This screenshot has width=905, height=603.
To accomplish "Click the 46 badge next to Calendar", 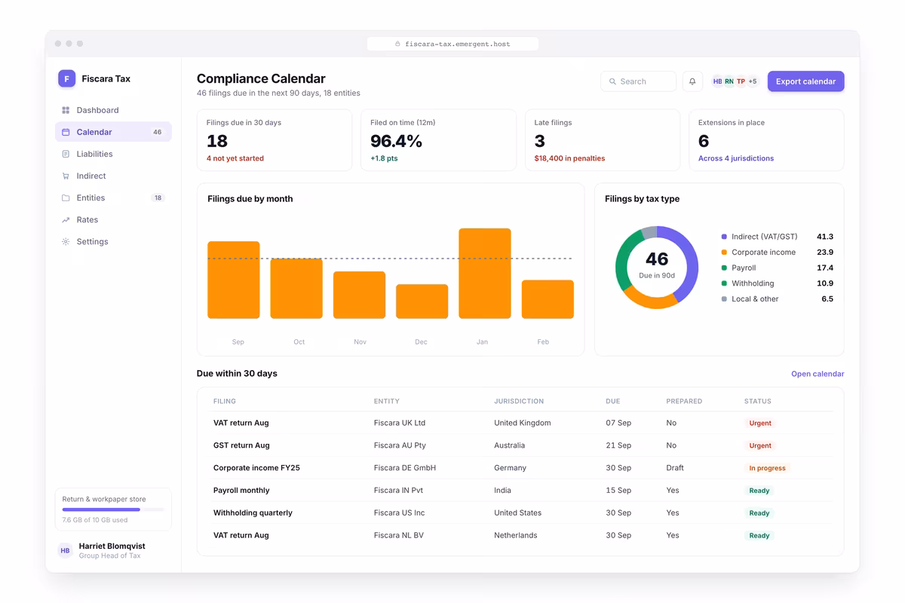I will (157, 132).
